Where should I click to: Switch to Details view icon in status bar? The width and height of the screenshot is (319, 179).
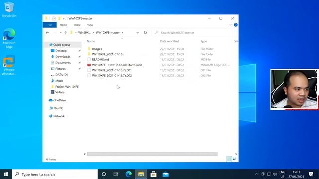point(229,159)
